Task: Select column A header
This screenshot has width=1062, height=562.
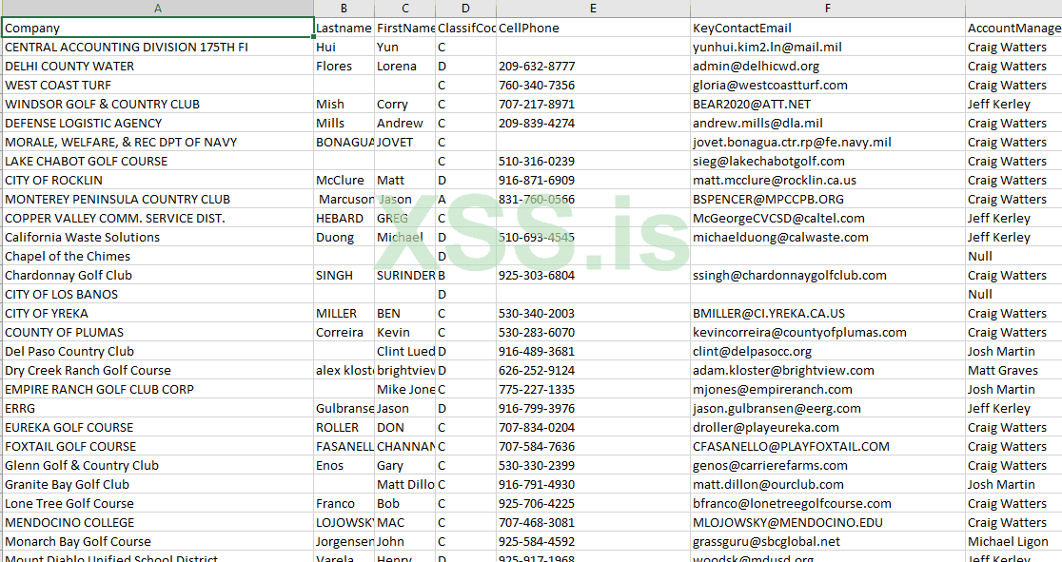Action: (158, 9)
